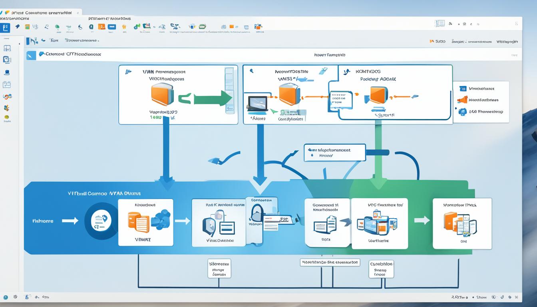Select the orange flag icon in right toolbar
The image size is (537, 307).
pyautogui.click(x=432, y=41)
